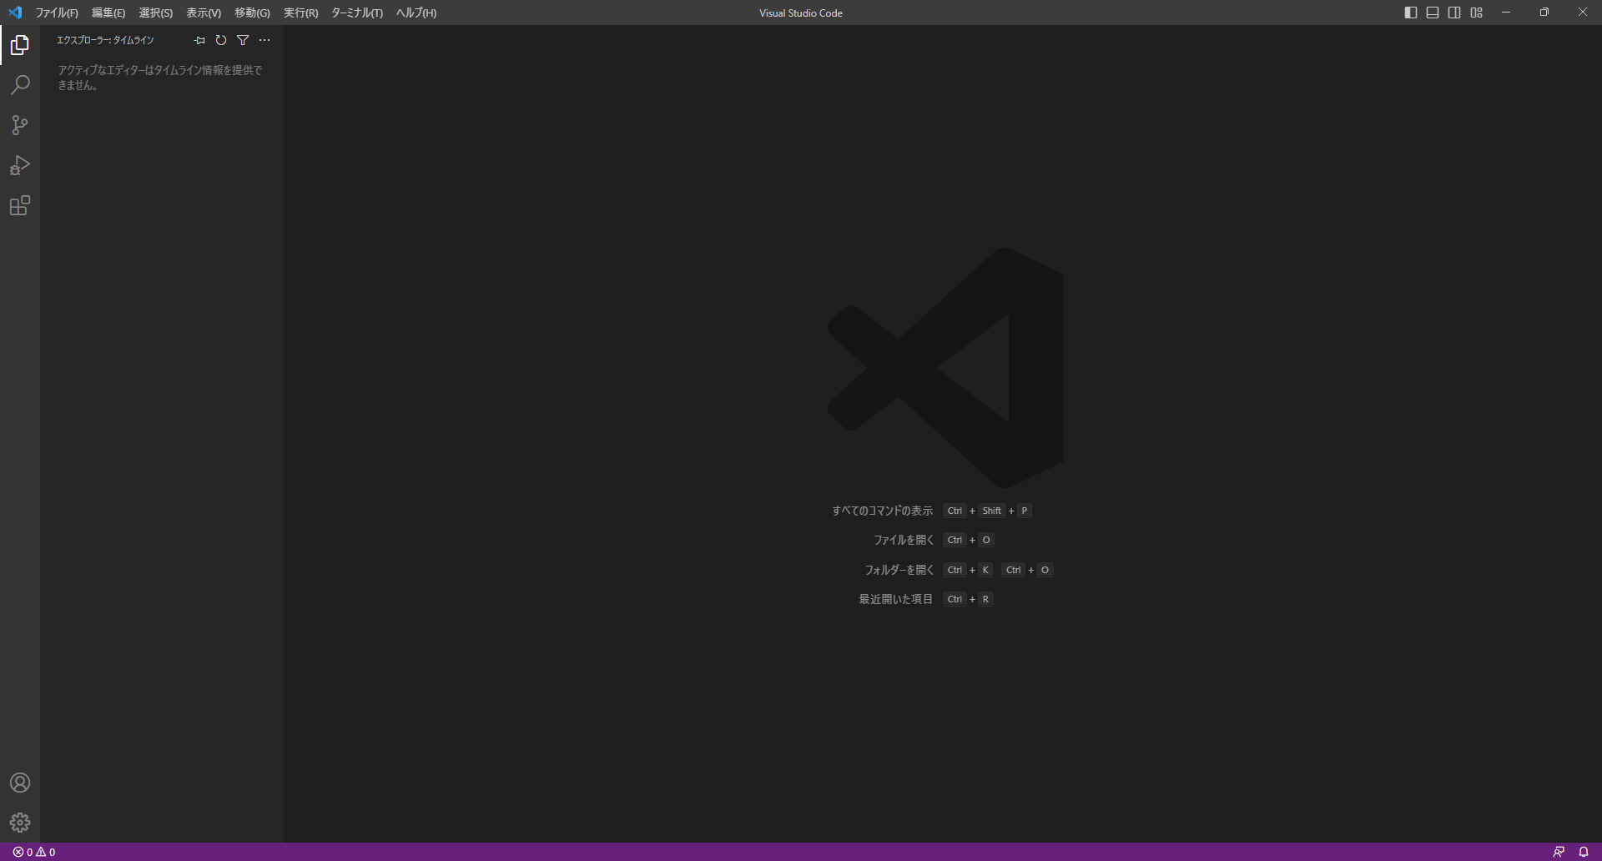Screen dimensions: 1602x861
Task: Restore down the VS Code window
Action: [x=1544, y=13]
